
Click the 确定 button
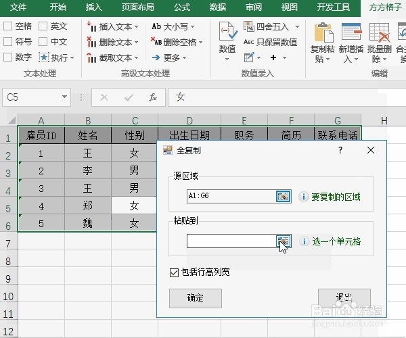(x=196, y=298)
